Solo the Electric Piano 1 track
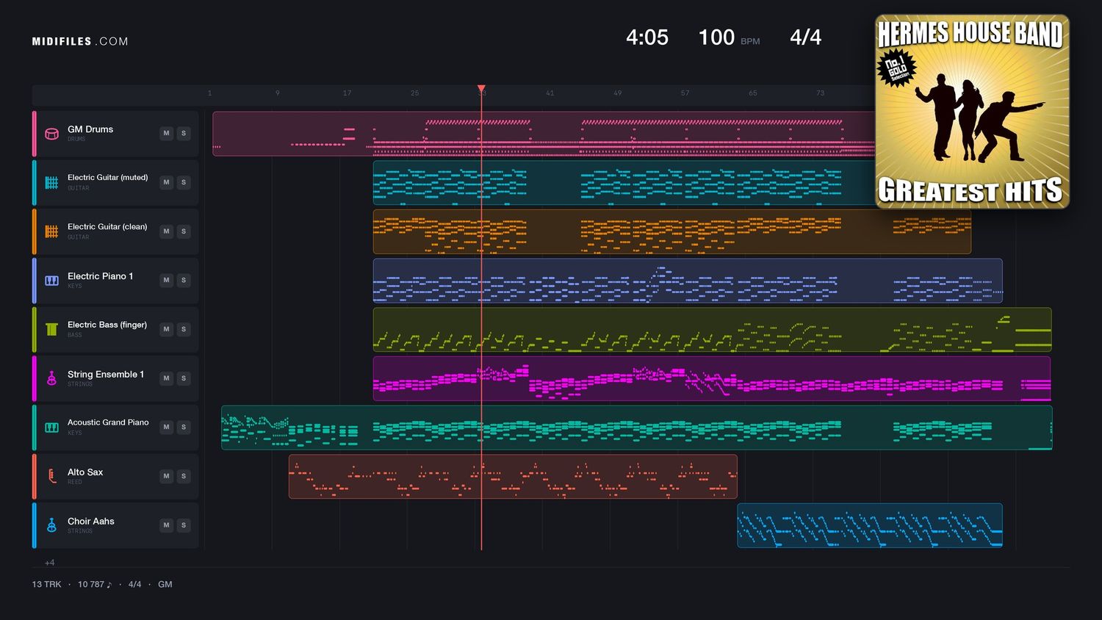The image size is (1102, 620). (x=184, y=280)
